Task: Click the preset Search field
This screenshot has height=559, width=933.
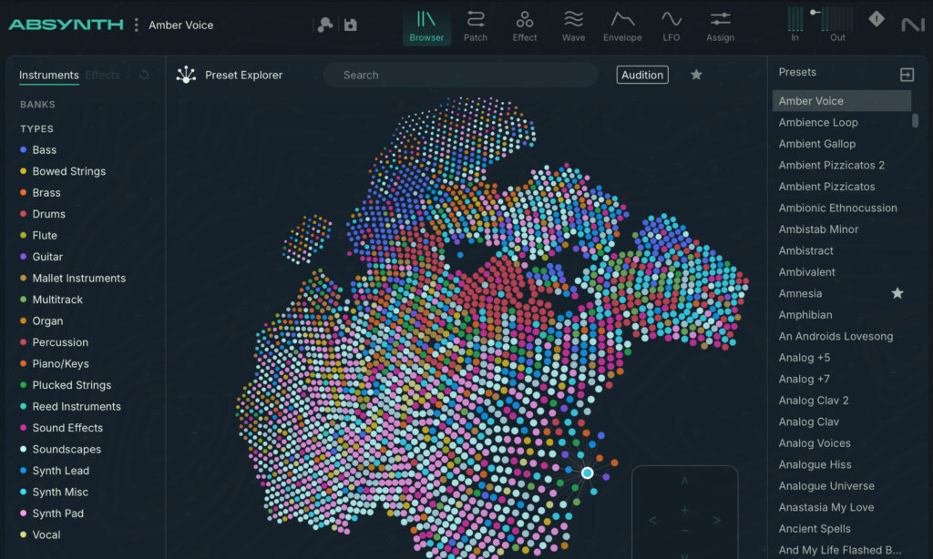Action: coord(460,76)
